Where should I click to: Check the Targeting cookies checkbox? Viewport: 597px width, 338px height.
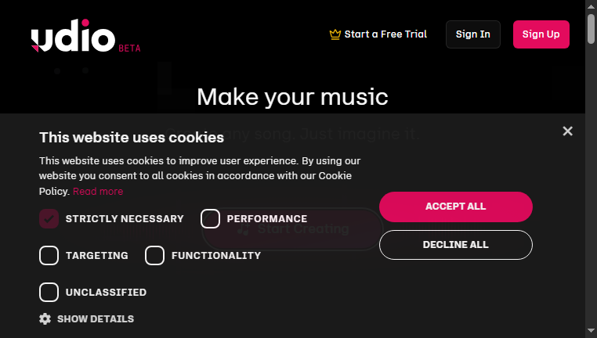click(49, 256)
